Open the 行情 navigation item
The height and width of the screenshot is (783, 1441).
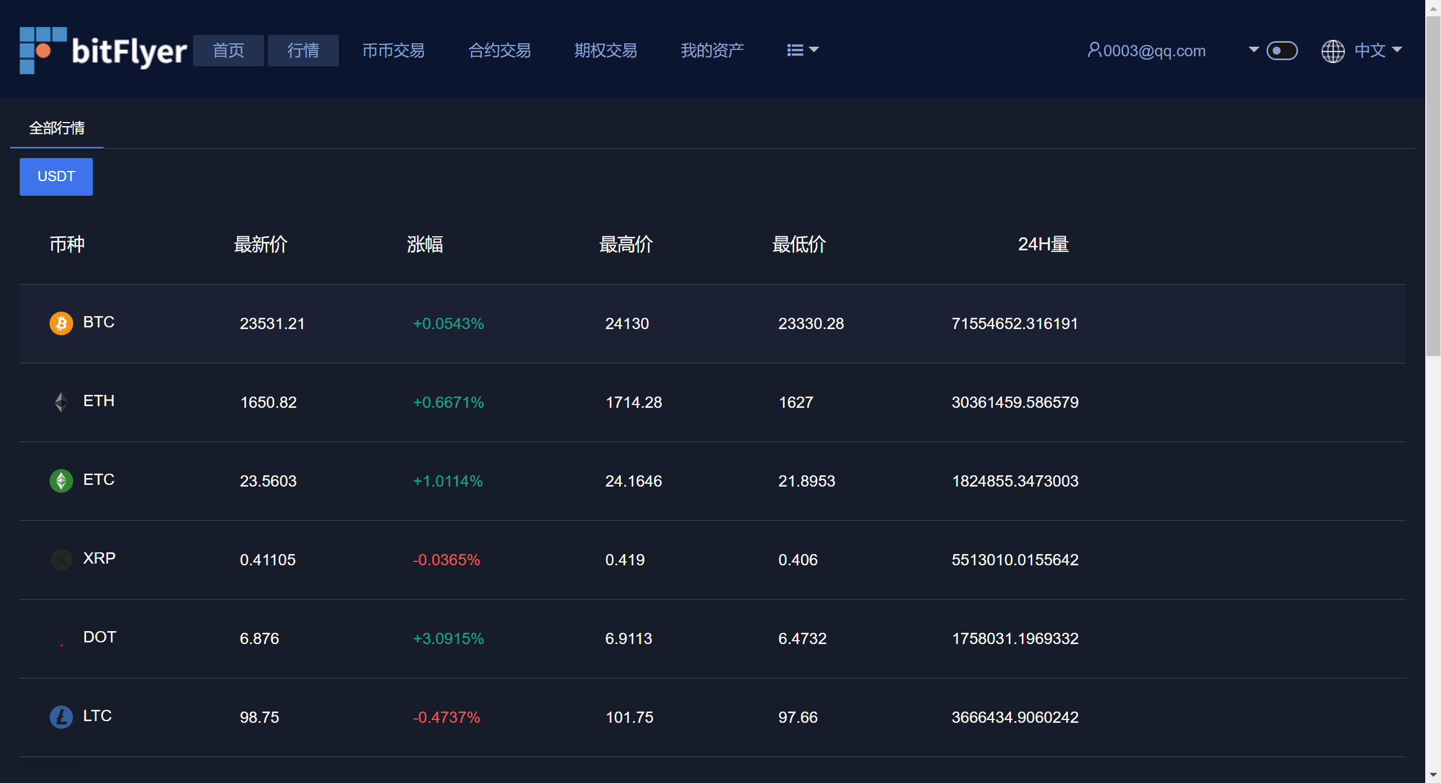303,51
